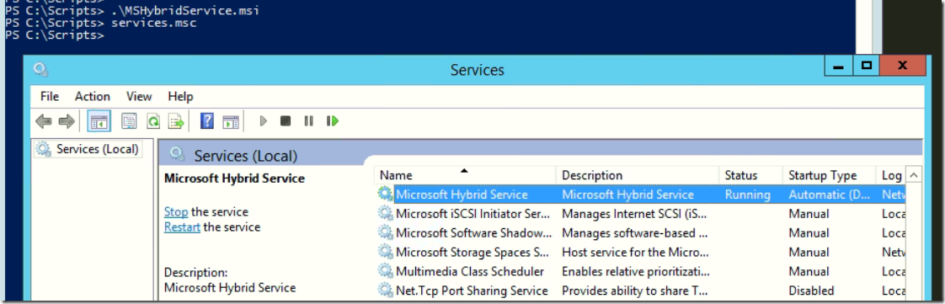Image resolution: width=945 pixels, height=304 pixels.
Task: Click Stop the service link
Action: [x=176, y=211]
